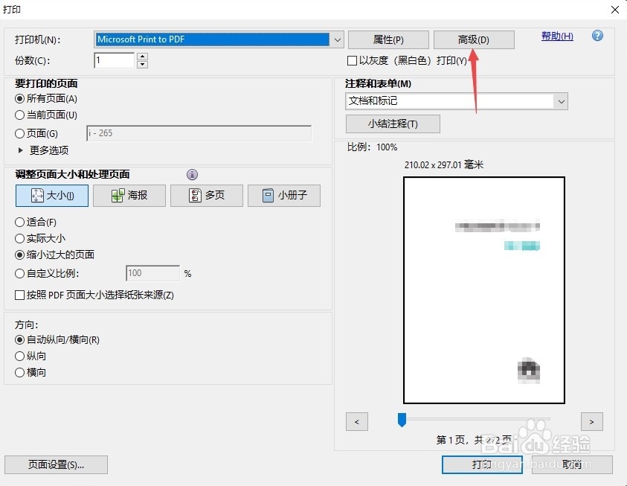This screenshot has height=486, width=627.
Task: Select the 小册子 (Booklet) print mode icon
Action: (283, 195)
